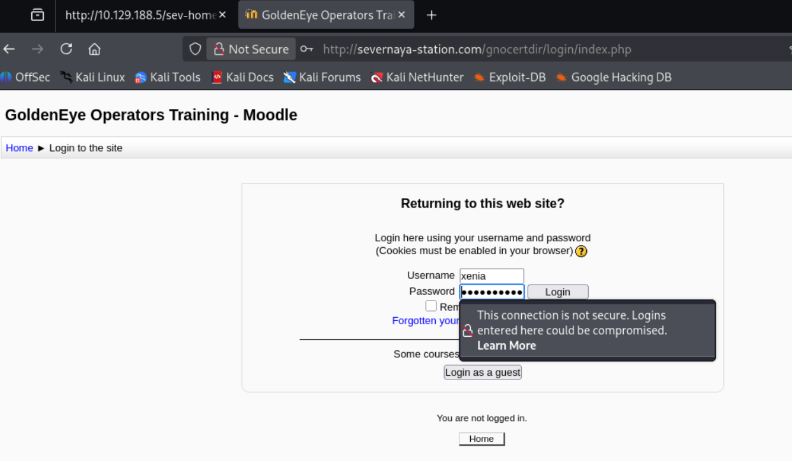Screen dimensions: 792x461
Task: Open the Kali Tools bookmark
Action: click(x=168, y=77)
